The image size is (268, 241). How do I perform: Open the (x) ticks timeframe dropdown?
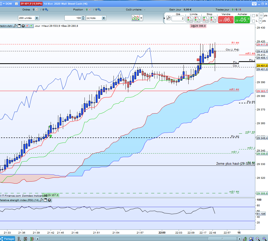coord(104,18)
